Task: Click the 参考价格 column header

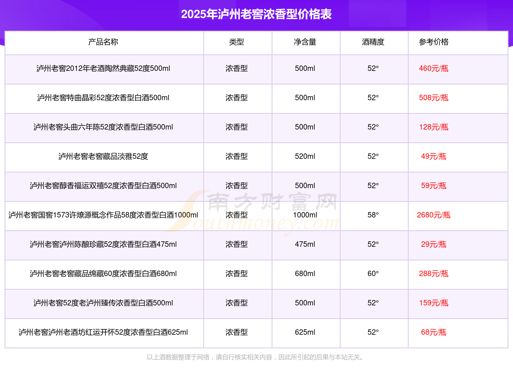Action: click(x=433, y=42)
